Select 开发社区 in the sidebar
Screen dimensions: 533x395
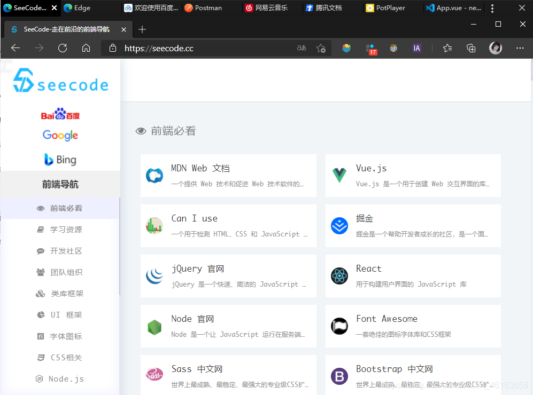60,251
